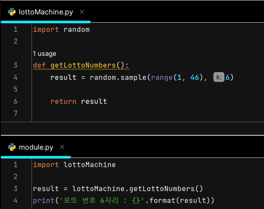264x209 pixels.
Task: Click line number 3 in module.py gutter
Action: coord(15,188)
